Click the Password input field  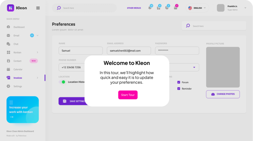click(x=177, y=51)
